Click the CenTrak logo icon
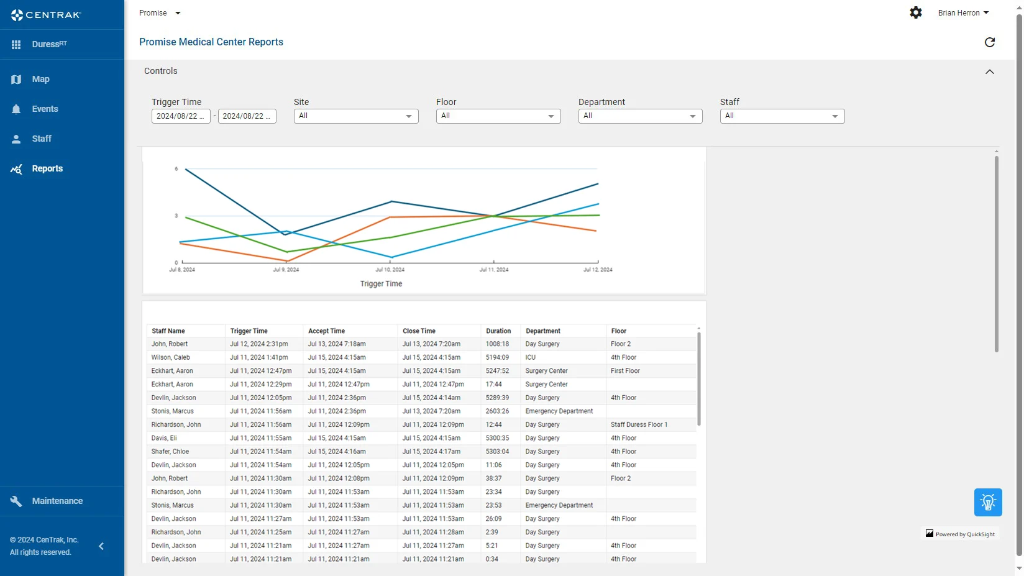The height and width of the screenshot is (576, 1024). tap(17, 15)
